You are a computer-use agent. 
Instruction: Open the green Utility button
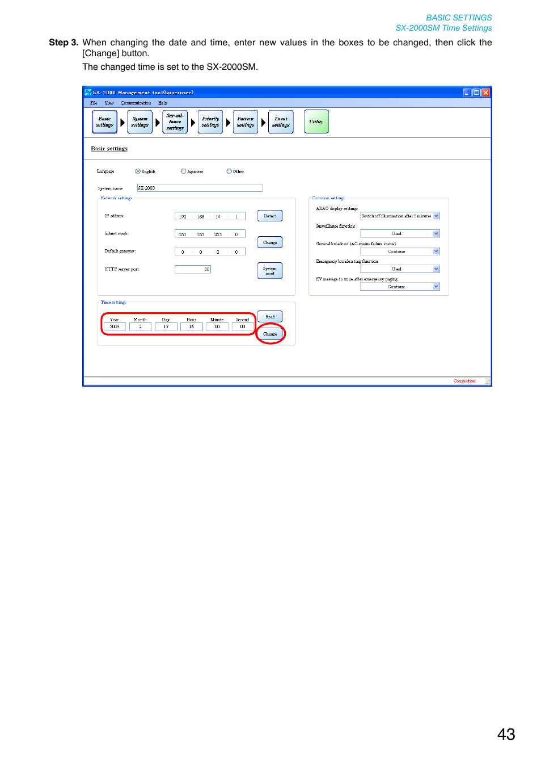pos(316,121)
